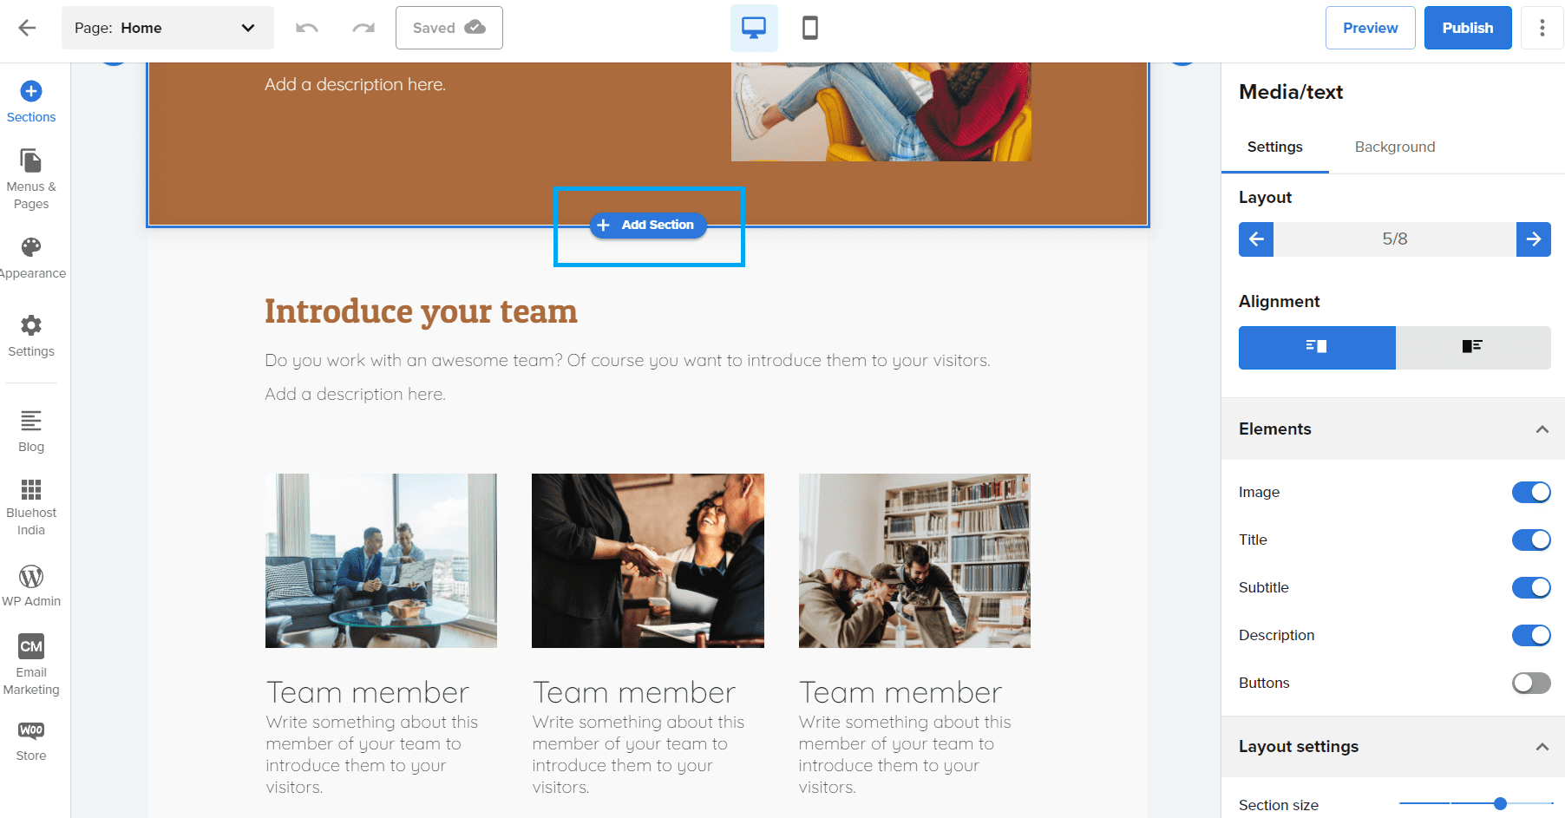The image size is (1565, 818).
Task: Go to next layout
Action: click(1534, 239)
